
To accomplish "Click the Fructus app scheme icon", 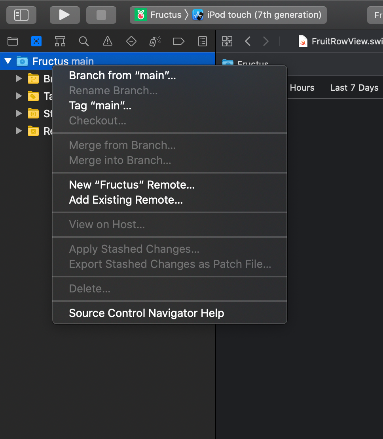I will coord(141,15).
